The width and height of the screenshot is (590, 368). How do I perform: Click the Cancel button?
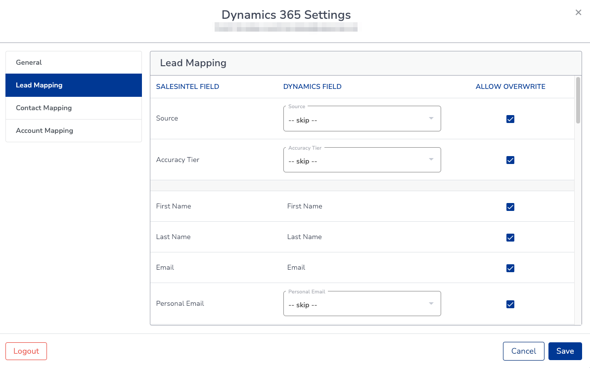523,351
